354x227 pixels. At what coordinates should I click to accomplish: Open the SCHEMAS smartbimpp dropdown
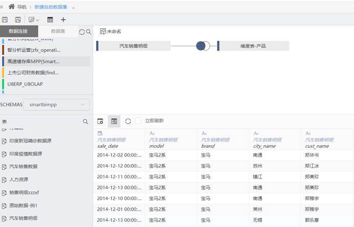56,104
